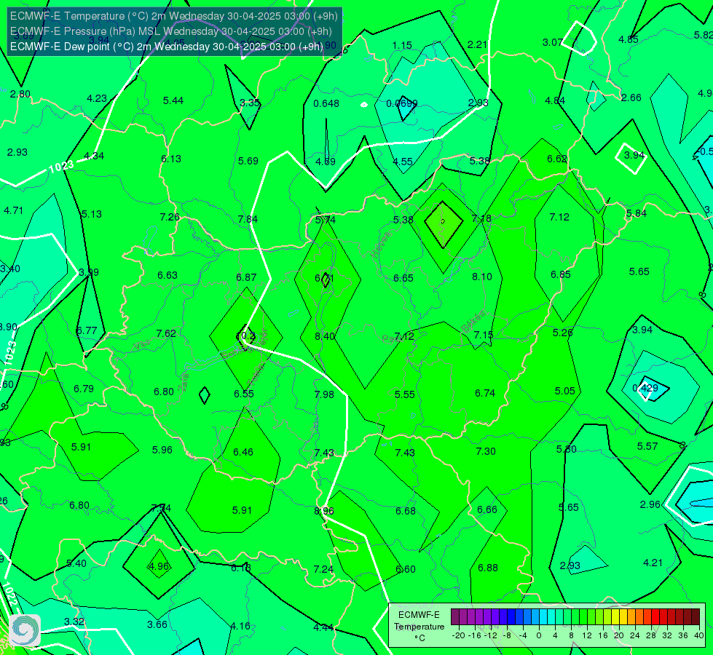Pick the dark maroon legend swatch at 40
This screenshot has height=655, width=713.
[696, 617]
